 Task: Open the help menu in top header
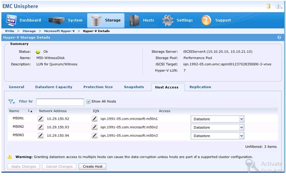278,6
